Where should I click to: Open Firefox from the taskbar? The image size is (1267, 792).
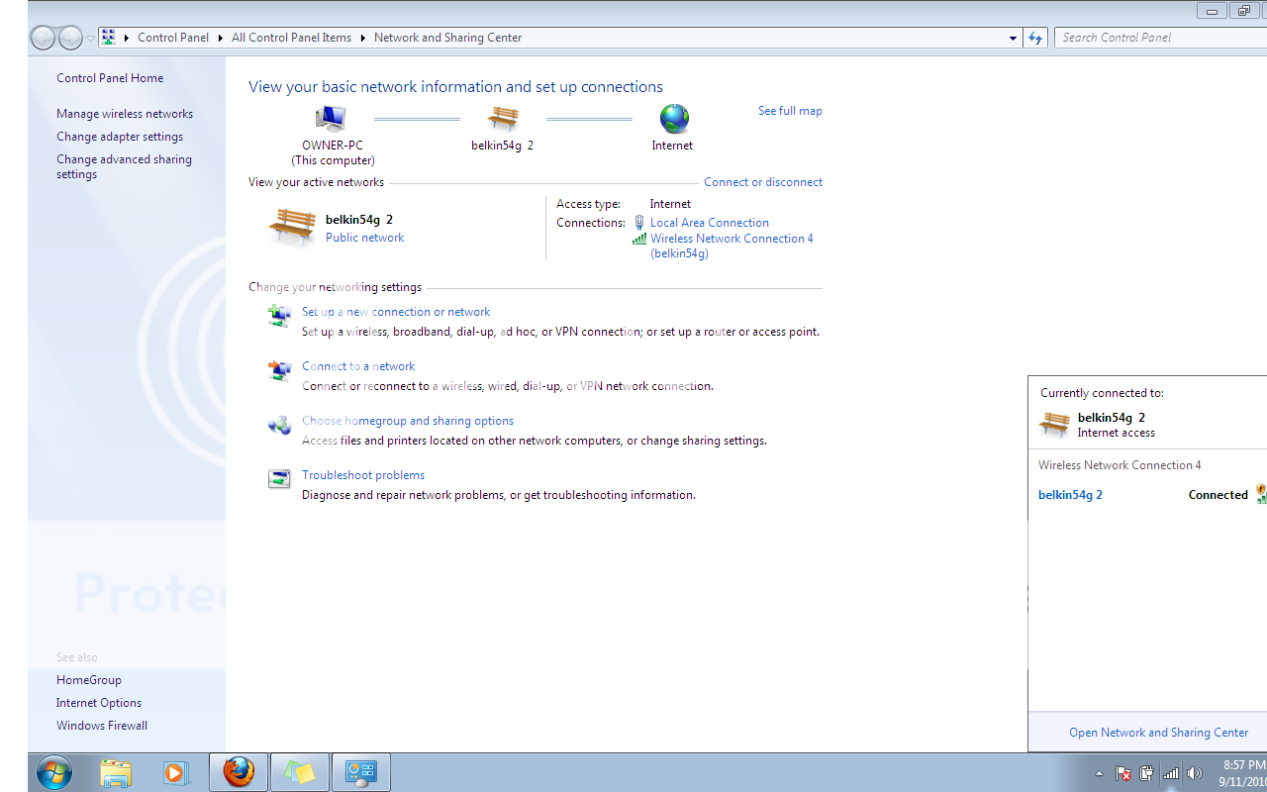(239, 772)
